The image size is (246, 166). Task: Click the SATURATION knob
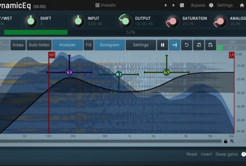tap(173, 21)
